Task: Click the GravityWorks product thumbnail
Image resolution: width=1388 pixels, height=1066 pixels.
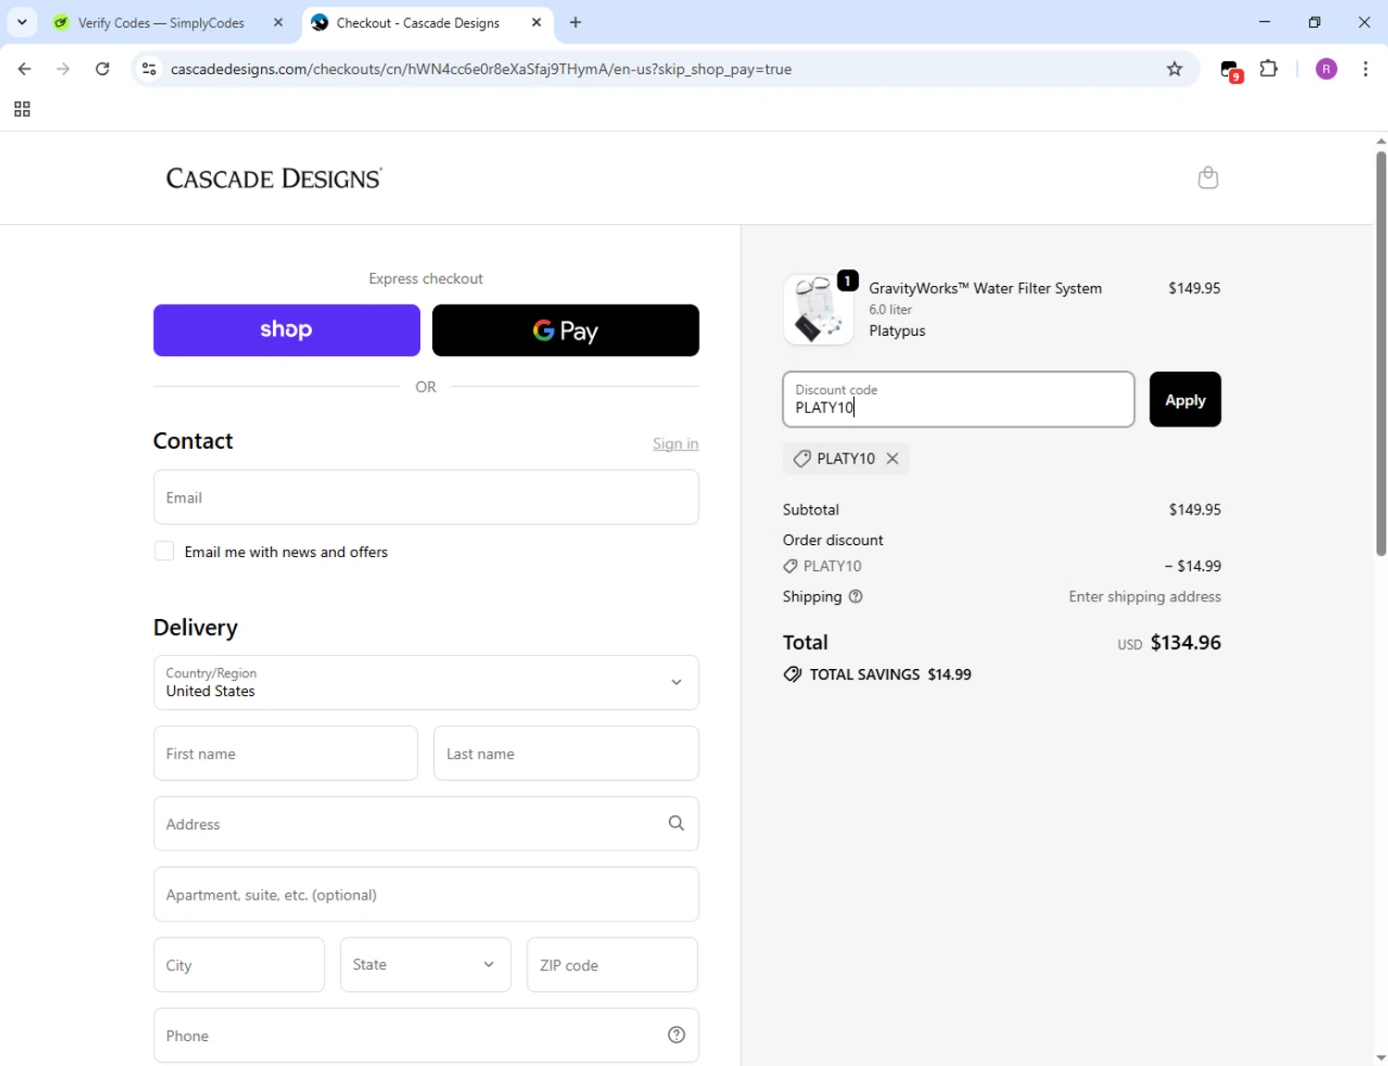Action: 819,309
